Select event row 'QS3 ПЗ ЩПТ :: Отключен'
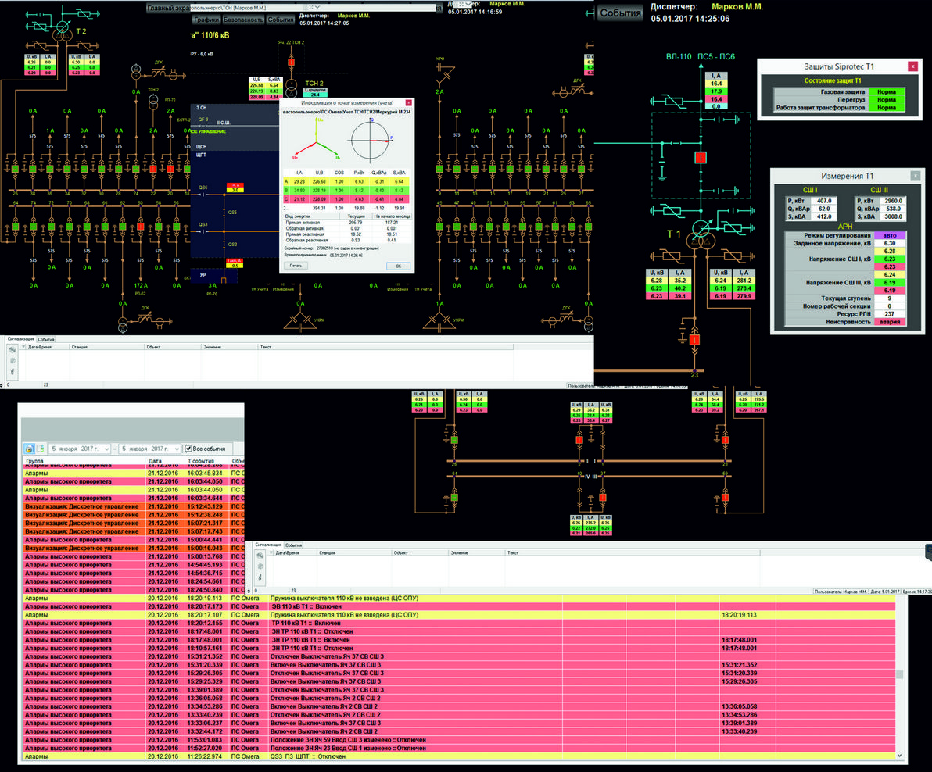 click(x=460, y=756)
